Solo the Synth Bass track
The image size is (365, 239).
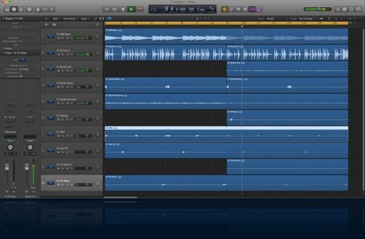click(63, 87)
